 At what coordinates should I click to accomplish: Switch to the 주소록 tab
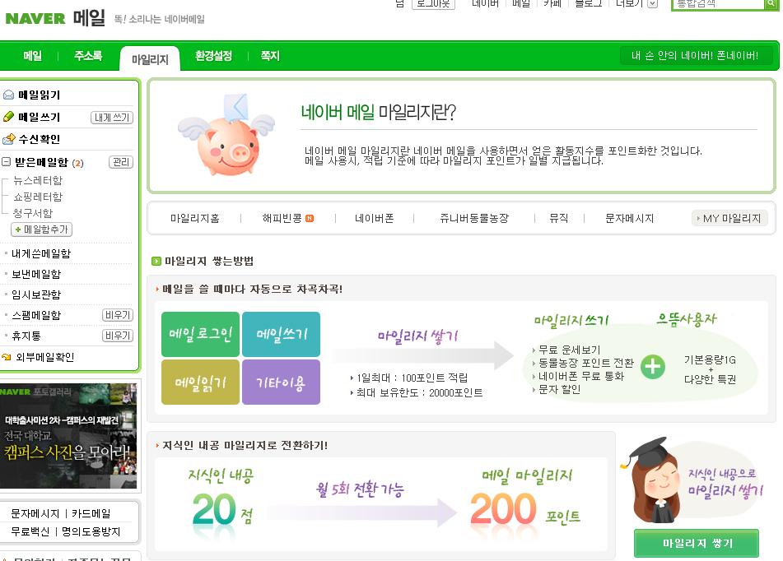click(88, 56)
